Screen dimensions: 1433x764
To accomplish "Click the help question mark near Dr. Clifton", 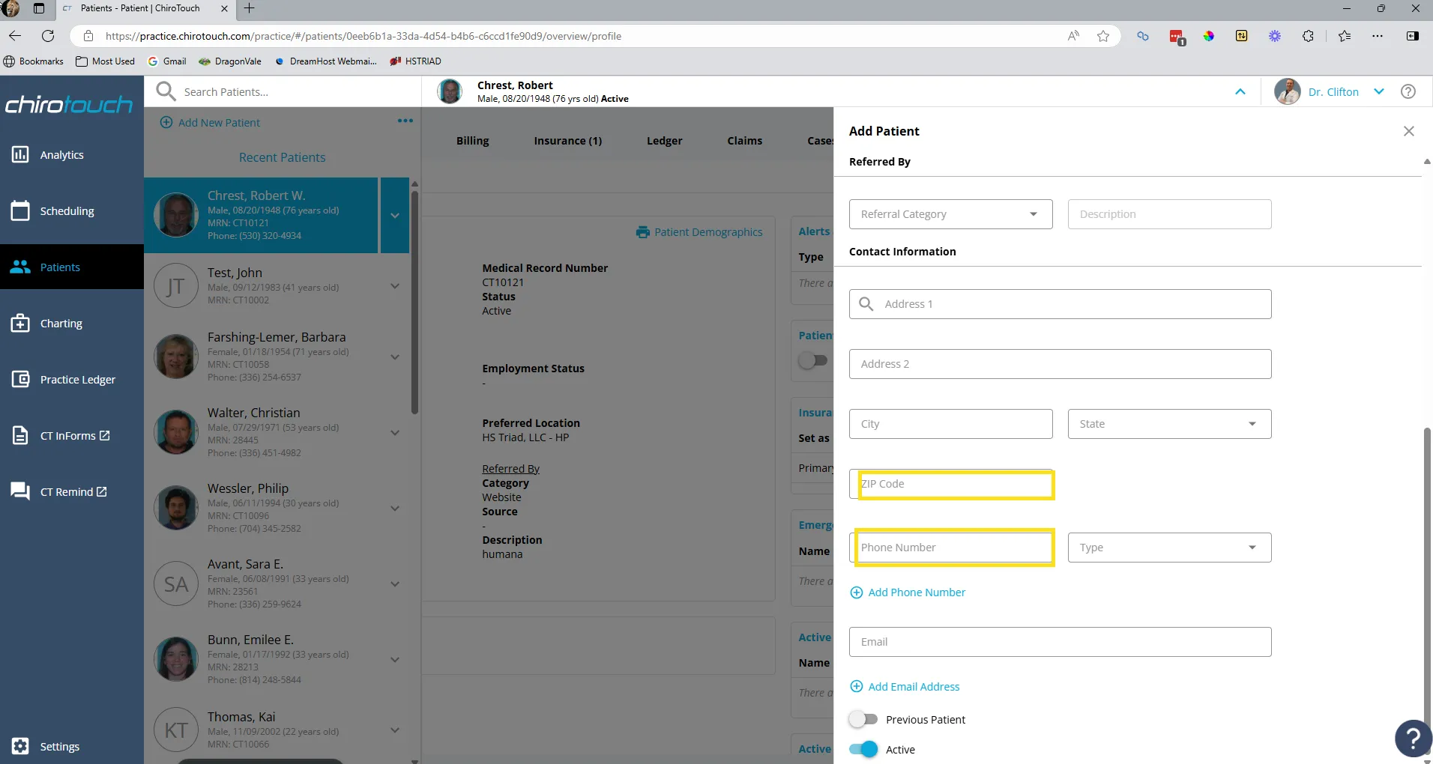I will point(1408,91).
